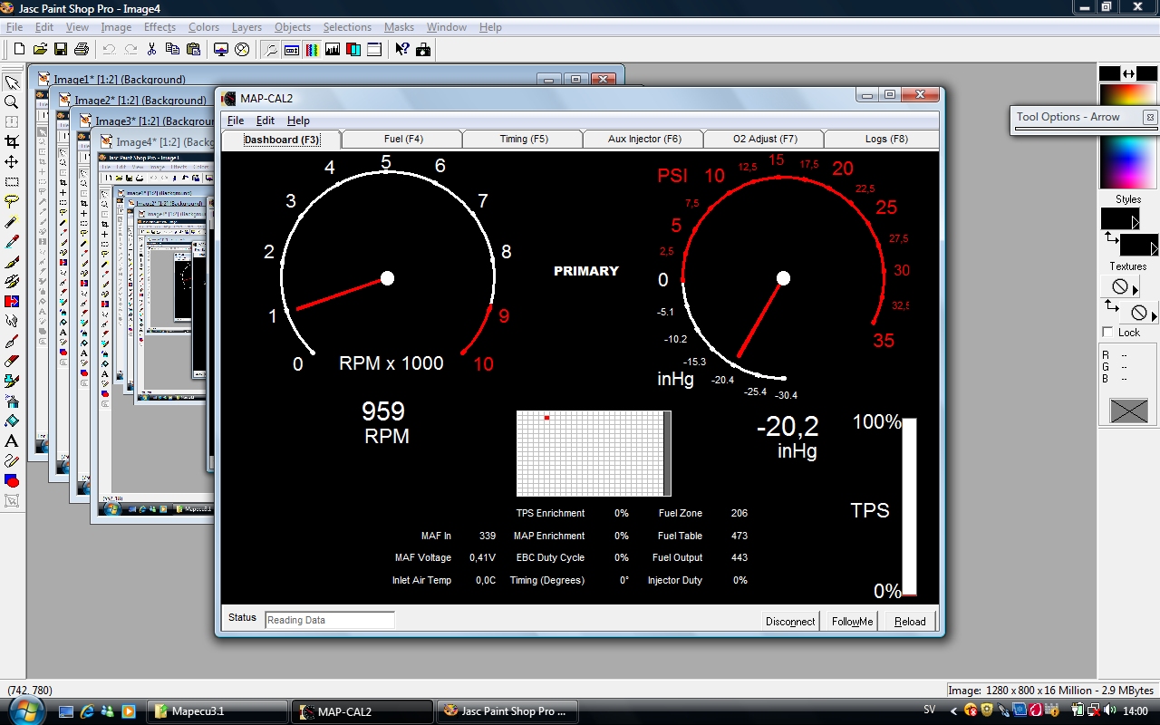Select the Dropper tool

pyautogui.click(x=12, y=241)
